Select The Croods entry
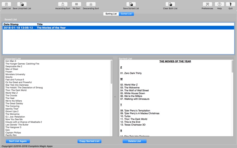 (11, 95)
